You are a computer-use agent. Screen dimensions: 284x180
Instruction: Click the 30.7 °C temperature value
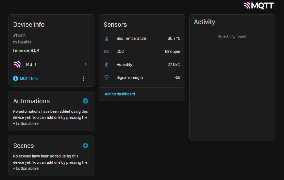(174, 39)
